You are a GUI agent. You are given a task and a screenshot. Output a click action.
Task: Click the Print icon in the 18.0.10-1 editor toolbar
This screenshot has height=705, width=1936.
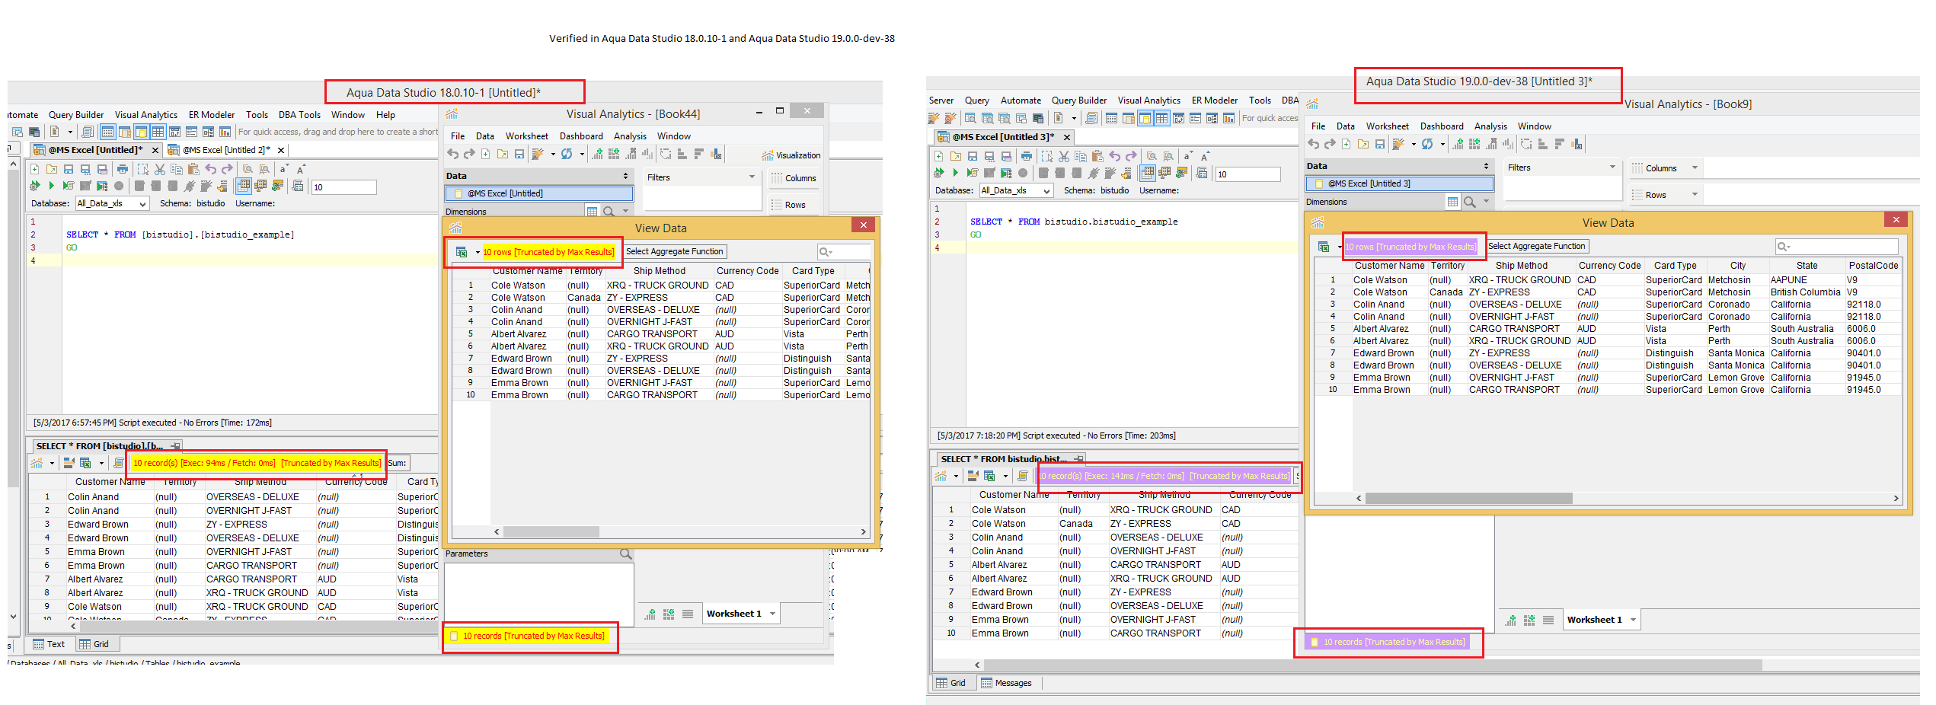click(123, 169)
